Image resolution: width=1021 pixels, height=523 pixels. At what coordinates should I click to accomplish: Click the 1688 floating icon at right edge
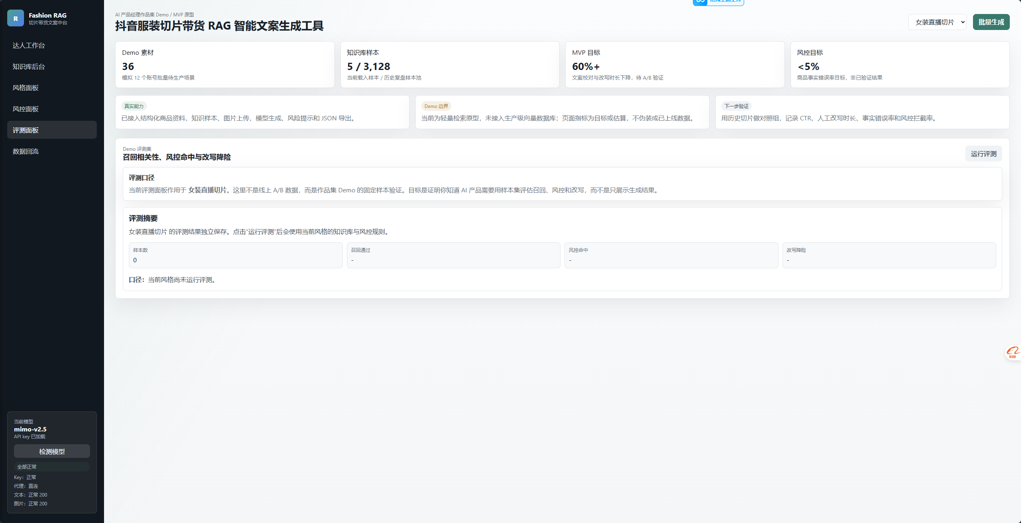pos(1013,353)
